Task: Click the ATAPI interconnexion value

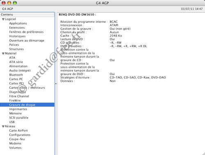Action: coord(114,25)
